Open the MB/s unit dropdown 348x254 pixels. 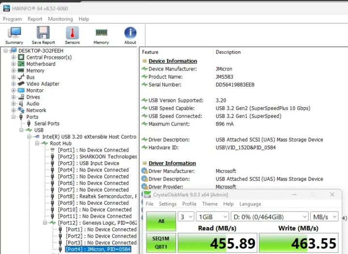(324, 216)
